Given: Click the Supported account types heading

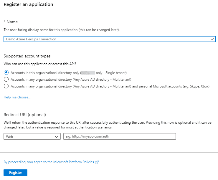Looking at the screenshot, I should tap(27, 56).
